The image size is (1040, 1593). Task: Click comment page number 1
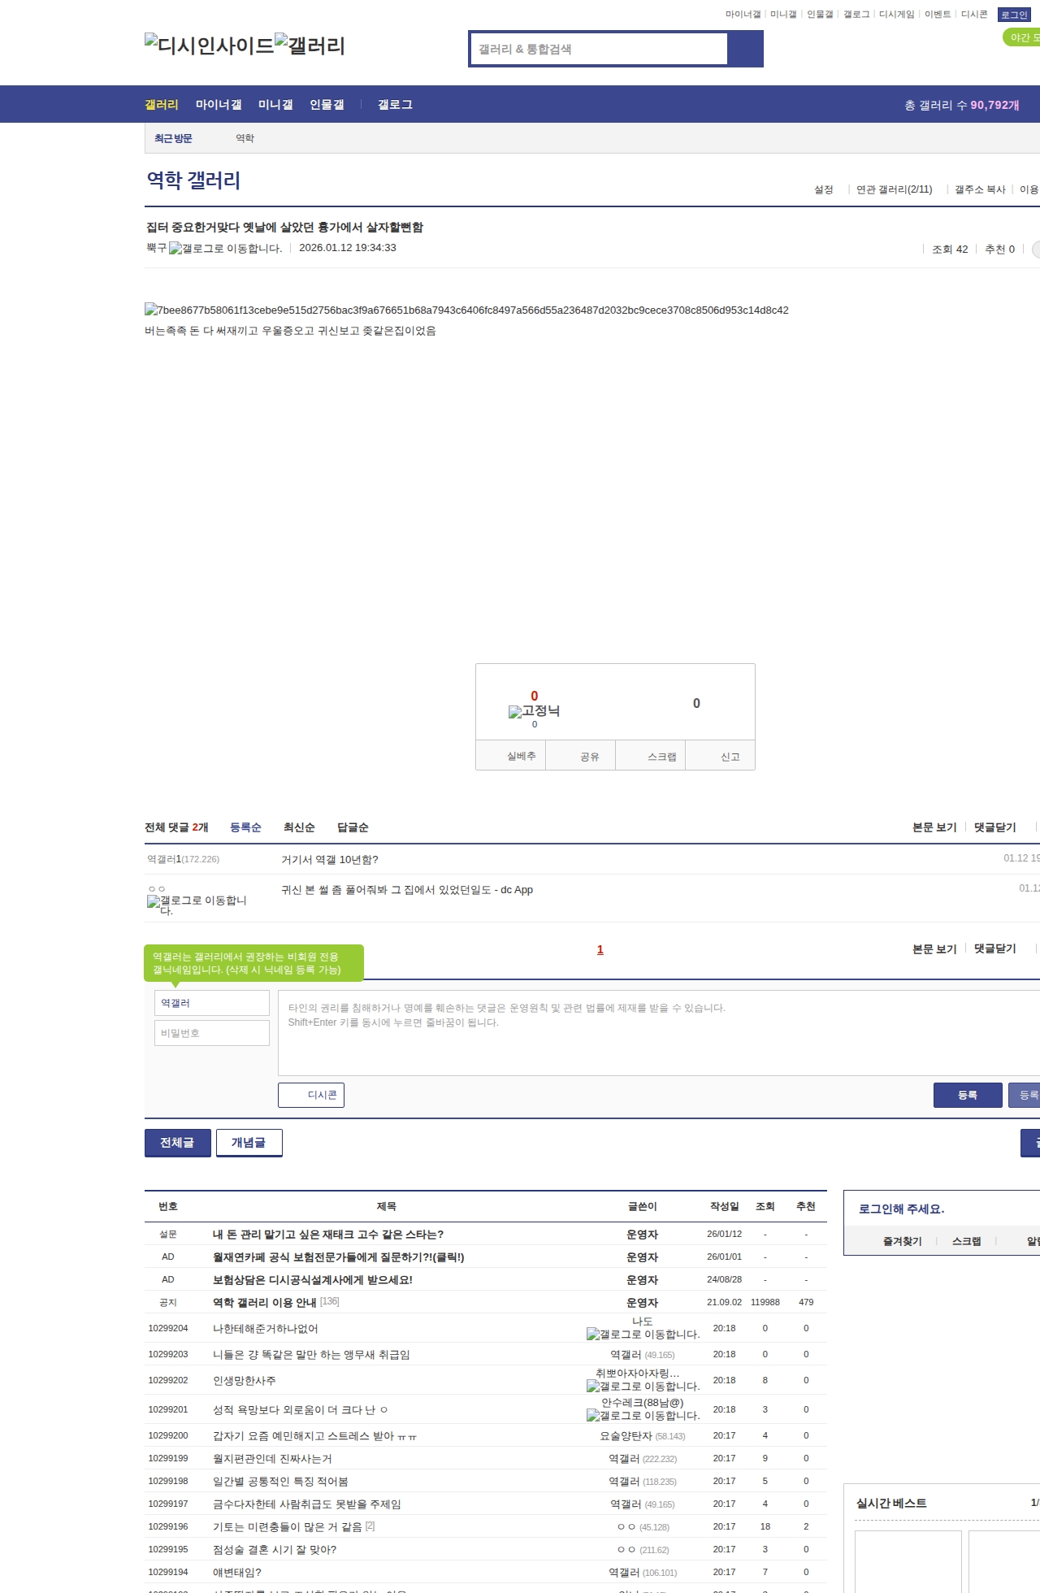tap(600, 949)
